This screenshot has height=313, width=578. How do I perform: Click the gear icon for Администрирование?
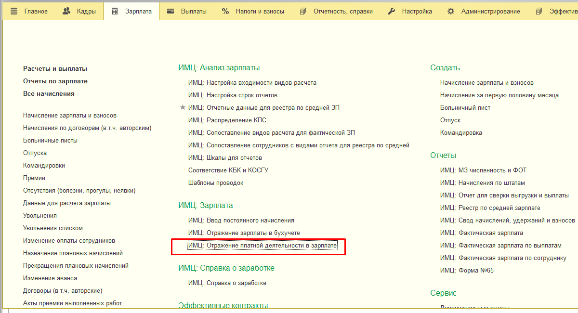pos(451,11)
